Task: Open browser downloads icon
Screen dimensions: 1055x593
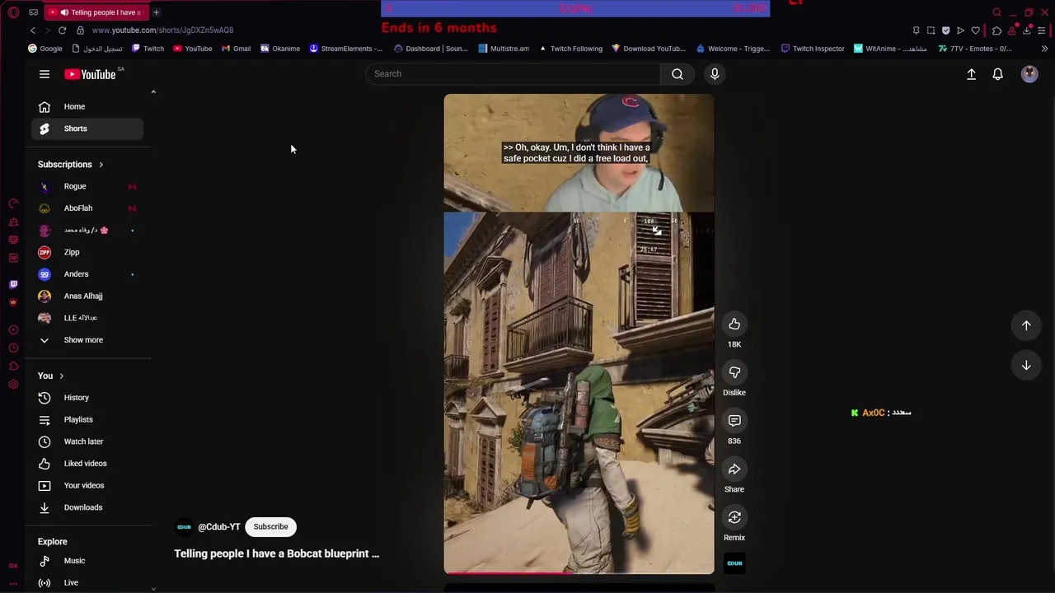Action: [1026, 30]
